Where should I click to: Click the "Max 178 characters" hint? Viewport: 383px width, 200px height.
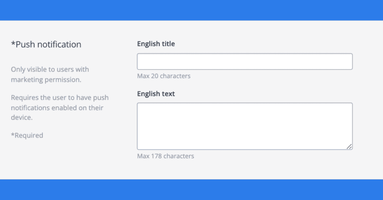pyautogui.click(x=166, y=156)
